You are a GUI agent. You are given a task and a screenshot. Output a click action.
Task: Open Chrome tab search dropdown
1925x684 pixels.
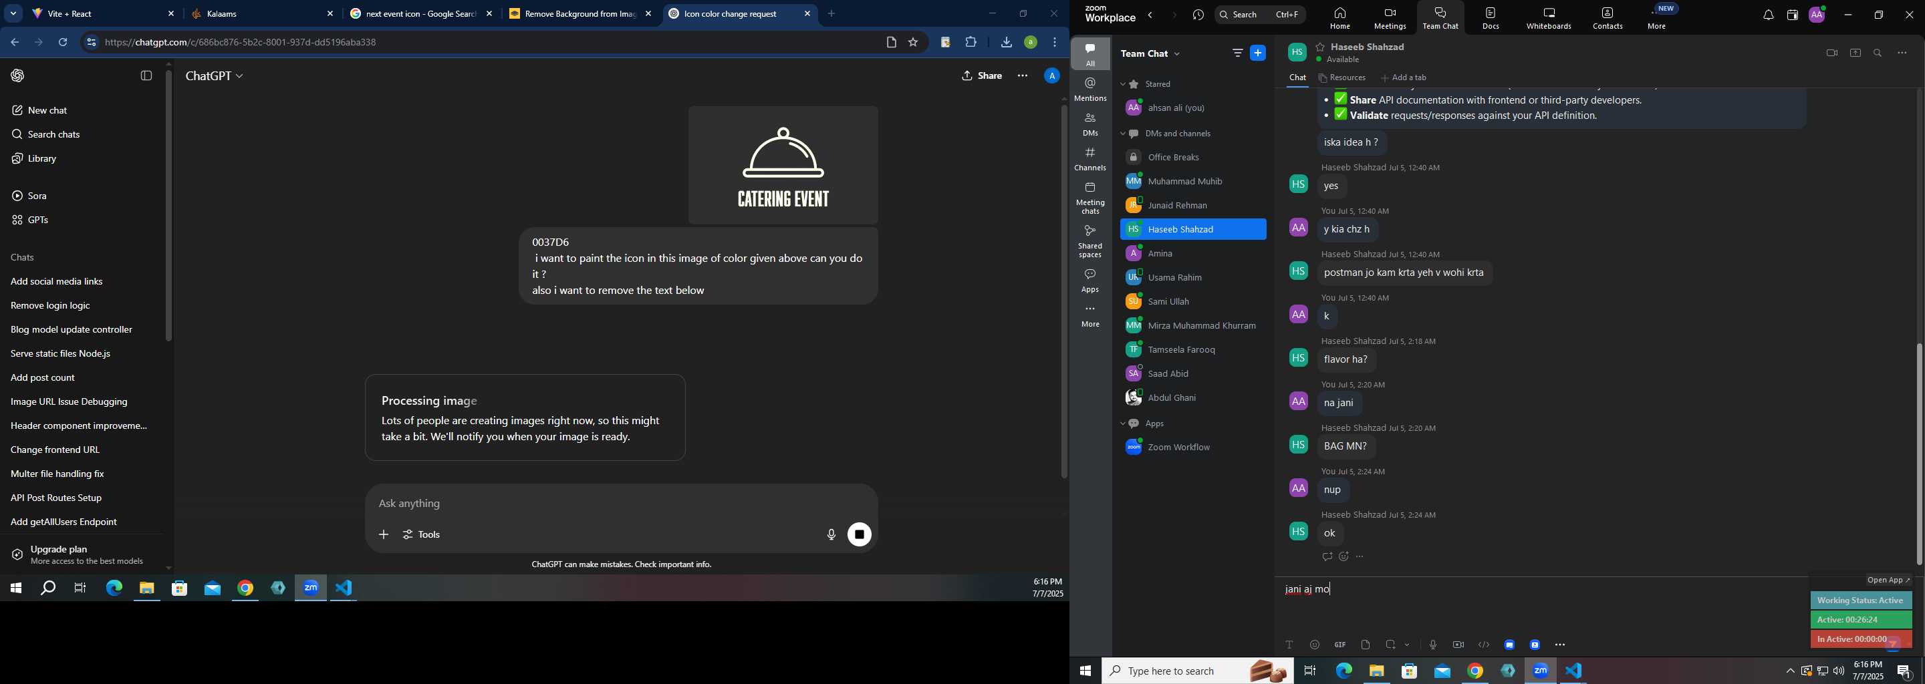13,14
